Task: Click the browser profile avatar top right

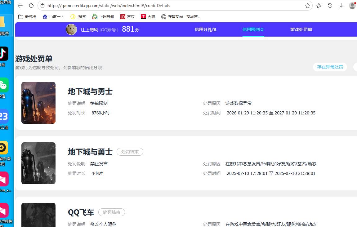Action: pyautogui.click(x=352, y=5)
